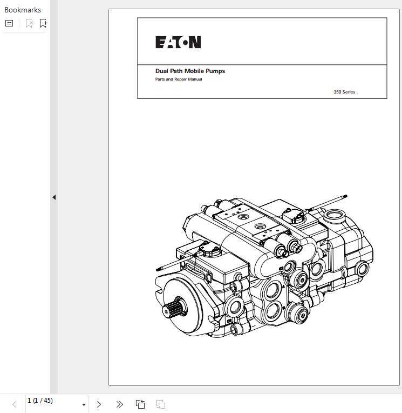Screen dimensions: 402x413
Task: Go to the previous page
Action: [x=15, y=404]
